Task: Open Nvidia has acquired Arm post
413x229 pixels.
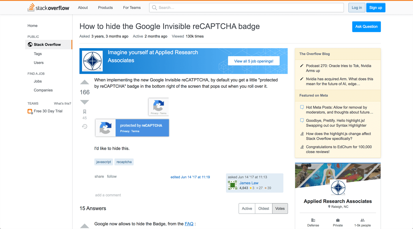Action: coord(339,81)
